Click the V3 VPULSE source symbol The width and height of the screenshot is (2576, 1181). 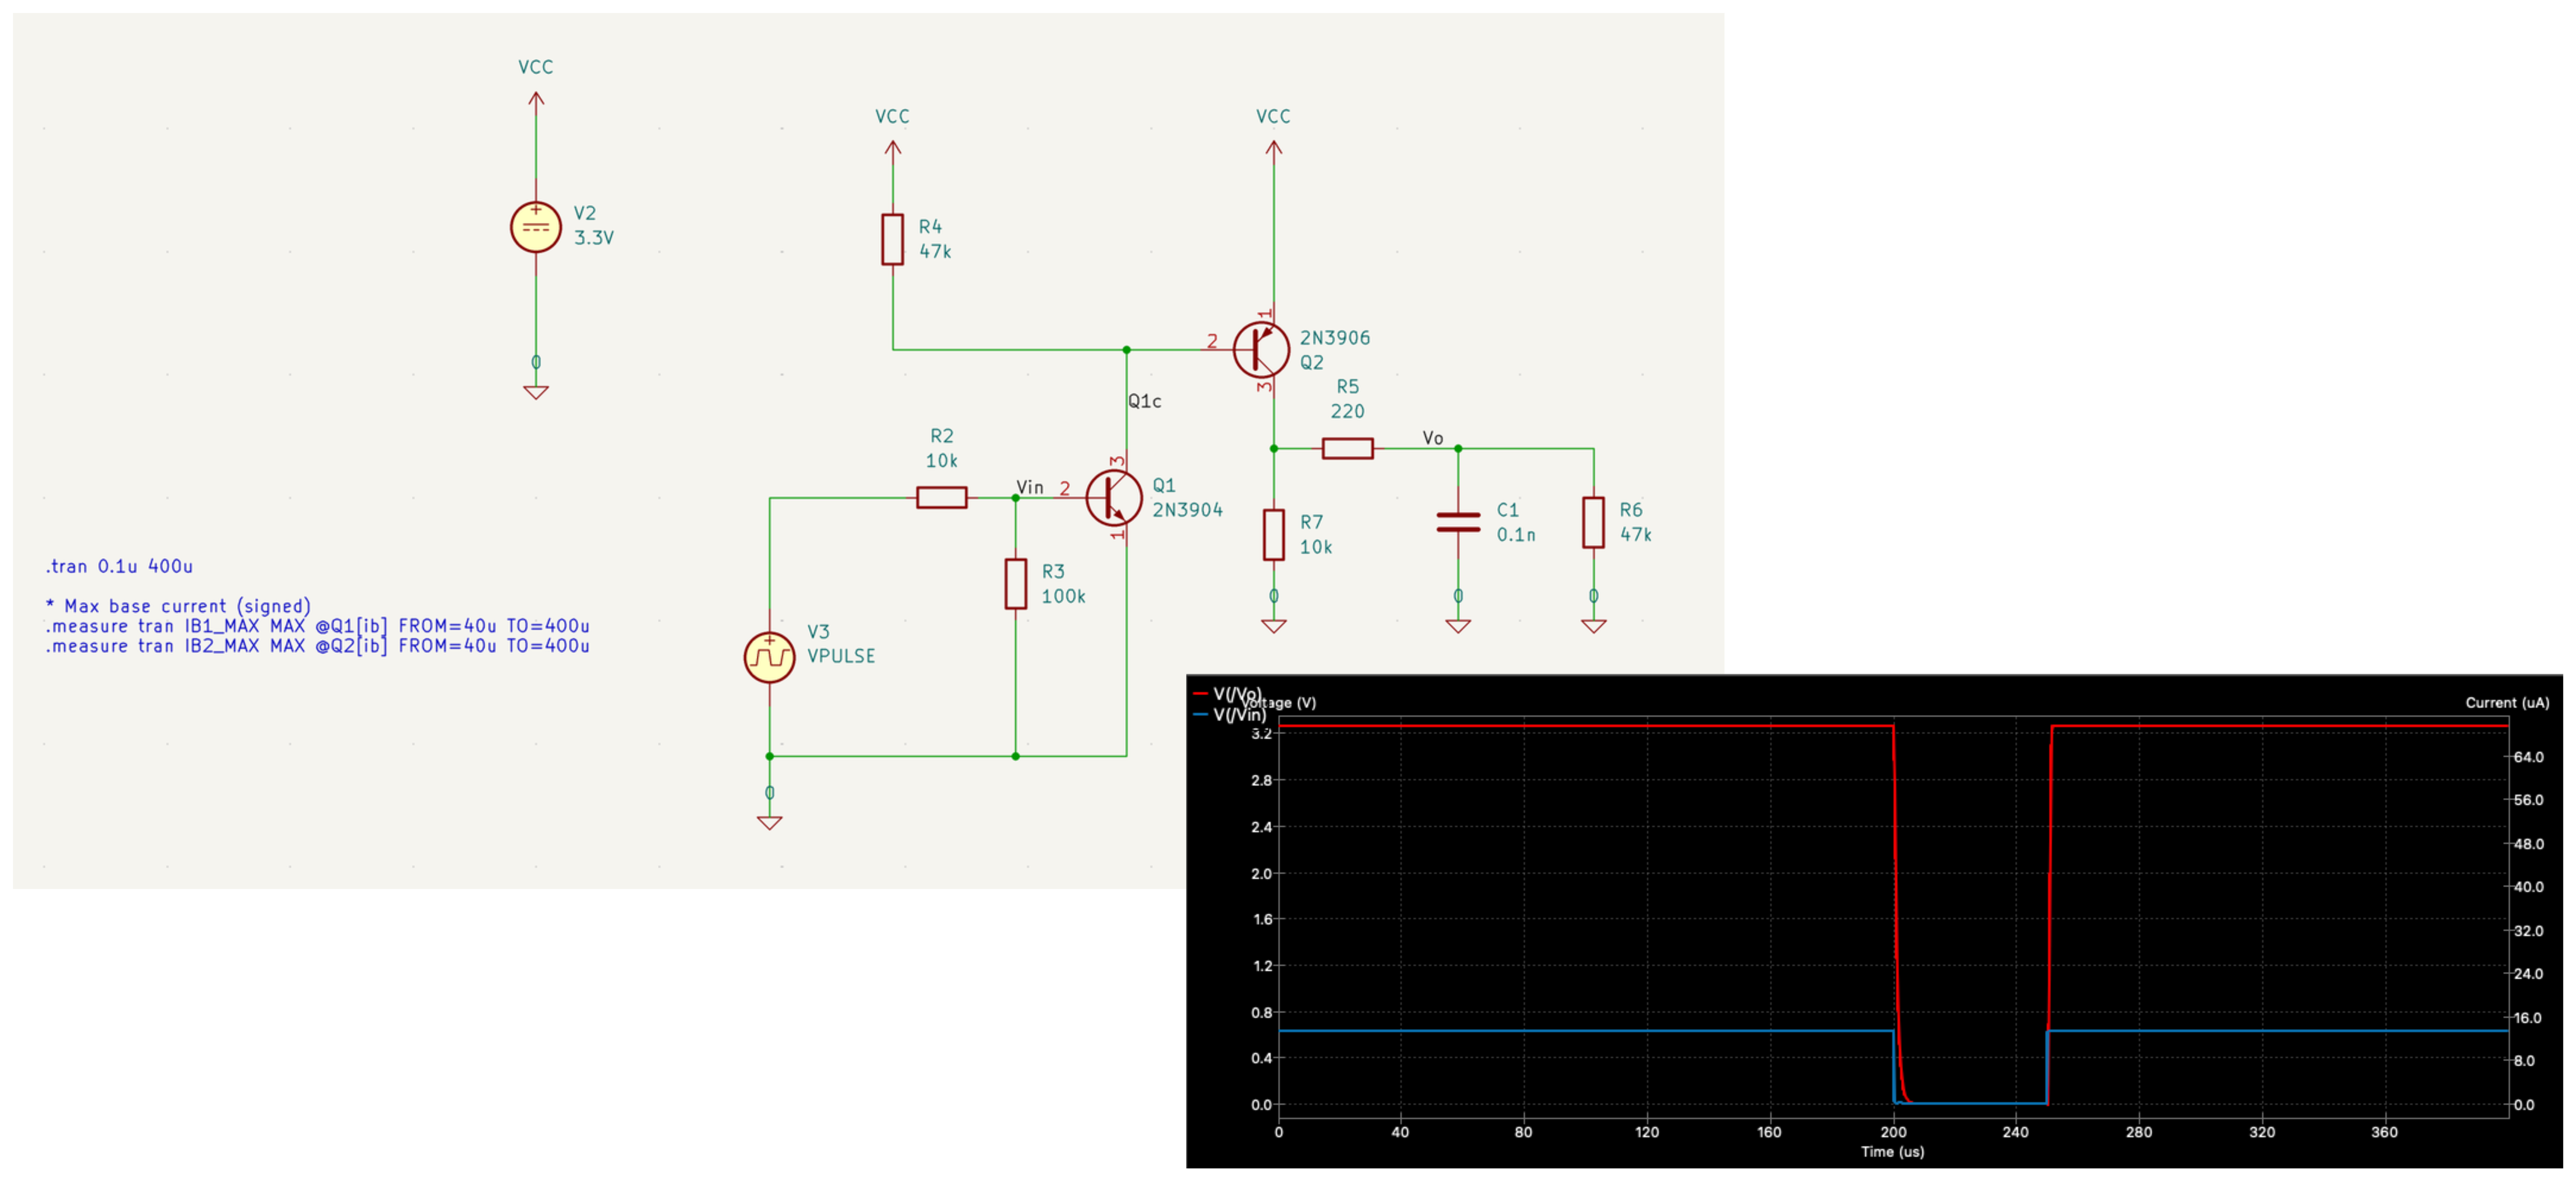pyautogui.click(x=769, y=655)
